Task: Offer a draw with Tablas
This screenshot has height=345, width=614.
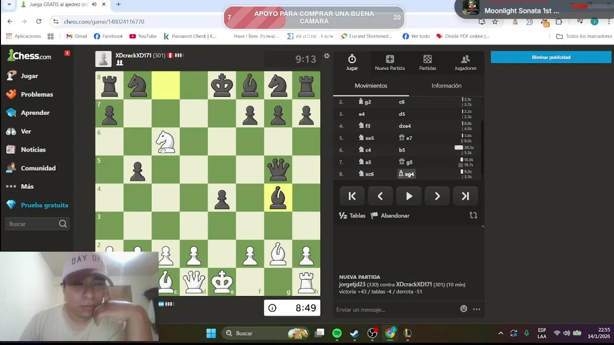Action: coord(352,216)
